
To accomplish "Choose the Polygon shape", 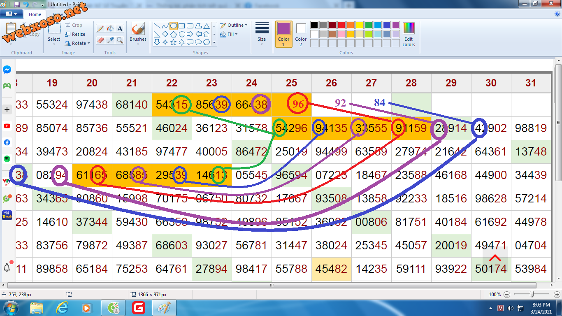I will (198, 26).
